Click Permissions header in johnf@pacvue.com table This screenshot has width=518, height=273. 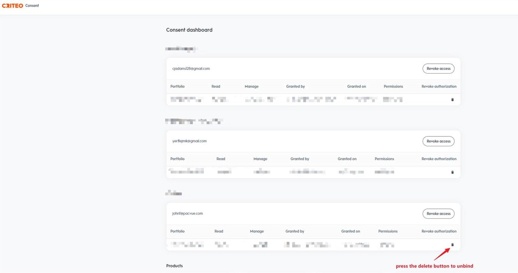(x=388, y=231)
